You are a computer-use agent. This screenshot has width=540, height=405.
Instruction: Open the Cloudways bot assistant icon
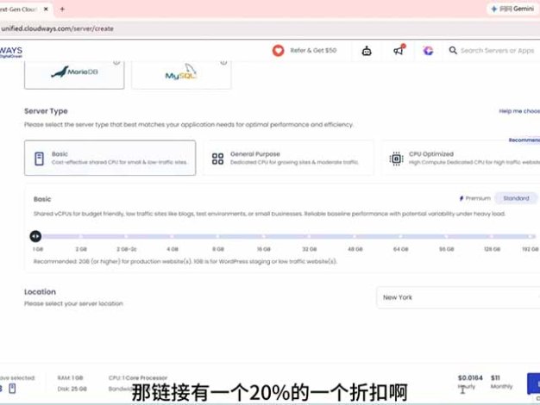click(x=367, y=51)
